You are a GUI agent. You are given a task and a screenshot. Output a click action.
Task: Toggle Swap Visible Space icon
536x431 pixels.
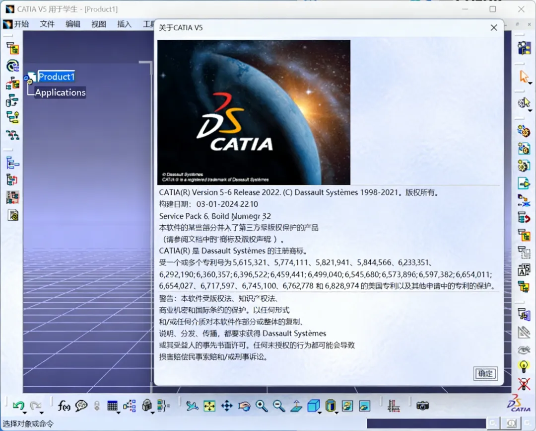pyautogui.click(x=365, y=406)
